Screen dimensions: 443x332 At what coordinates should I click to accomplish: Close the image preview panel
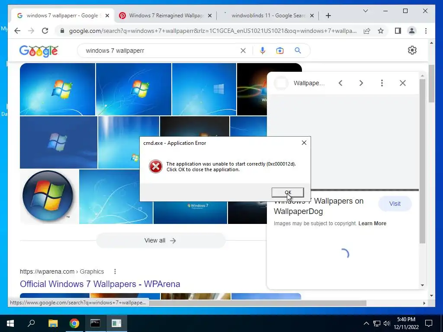point(403,83)
